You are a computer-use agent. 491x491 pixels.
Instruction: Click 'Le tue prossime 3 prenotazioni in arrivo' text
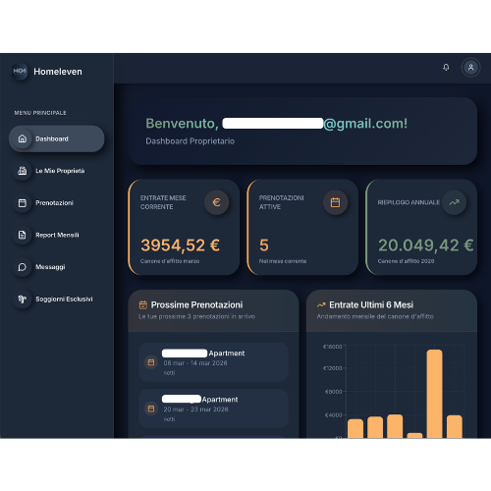tap(196, 316)
